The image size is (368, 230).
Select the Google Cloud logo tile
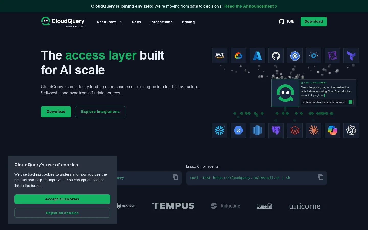pos(238,56)
